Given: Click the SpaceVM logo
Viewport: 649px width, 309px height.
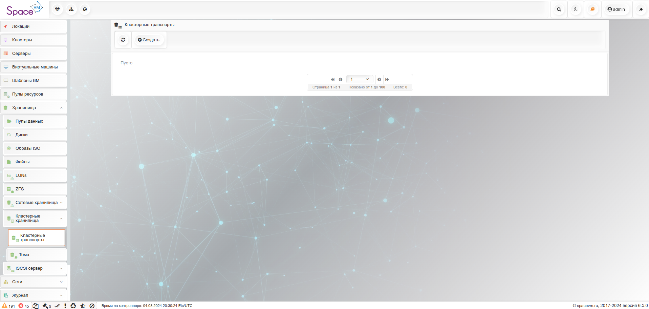Looking at the screenshot, I should pos(25,9).
